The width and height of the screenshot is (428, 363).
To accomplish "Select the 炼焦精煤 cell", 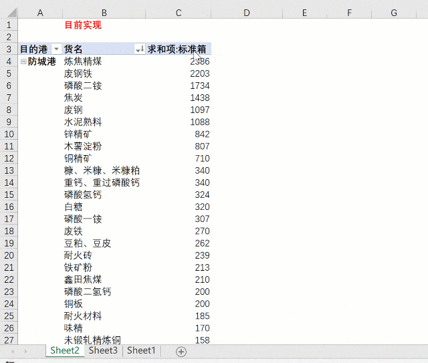I will coord(83,62).
